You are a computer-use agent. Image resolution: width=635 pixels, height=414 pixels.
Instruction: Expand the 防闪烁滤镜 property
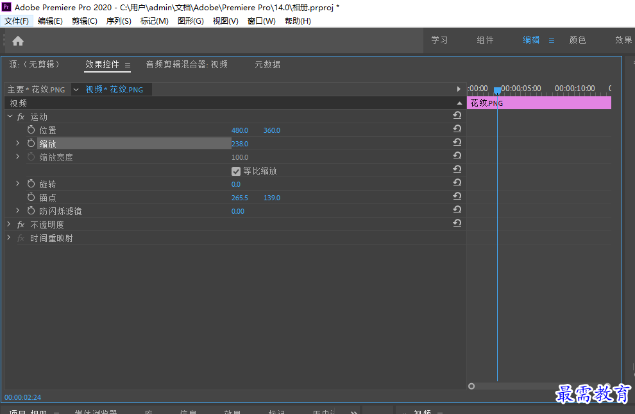tap(17, 211)
